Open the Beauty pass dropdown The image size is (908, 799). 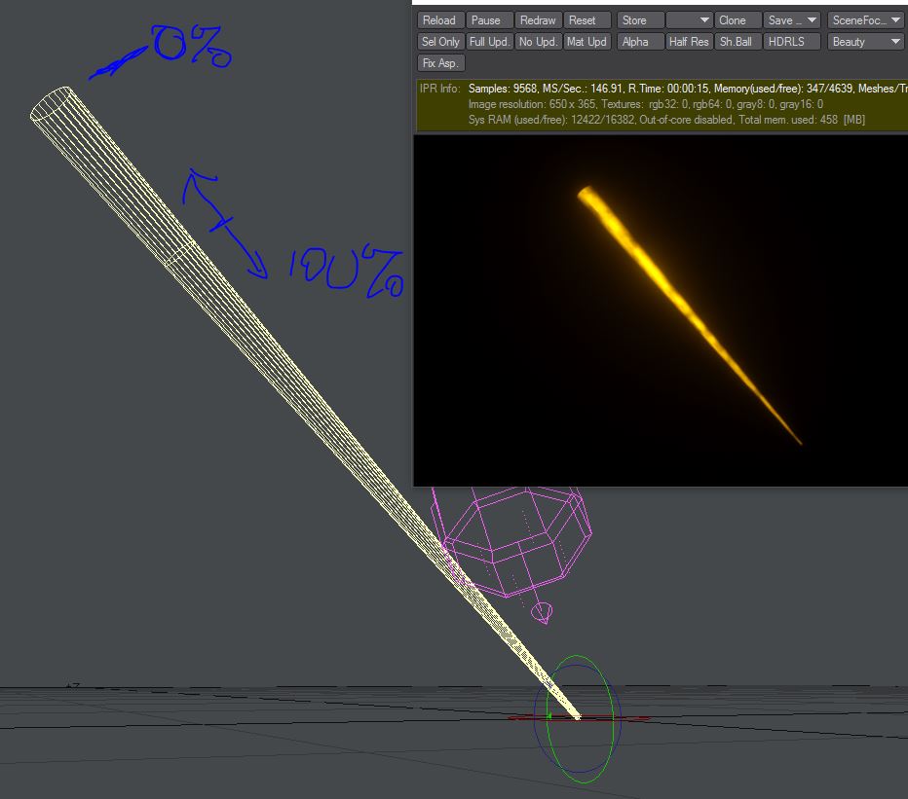pos(866,42)
